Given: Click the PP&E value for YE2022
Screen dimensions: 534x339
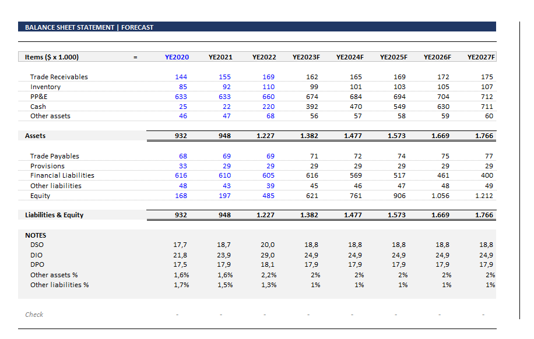Looking at the screenshot, I should coord(268,97).
